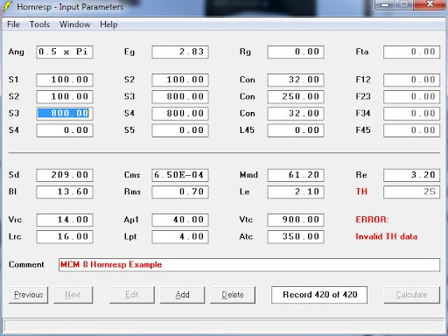The width and height of the screenshot is (448, 336).
Task: Click the Delete record button
Action: click(x=233, y=295)
